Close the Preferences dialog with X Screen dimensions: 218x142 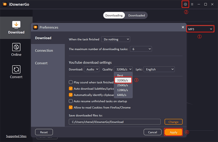(183, 27)
